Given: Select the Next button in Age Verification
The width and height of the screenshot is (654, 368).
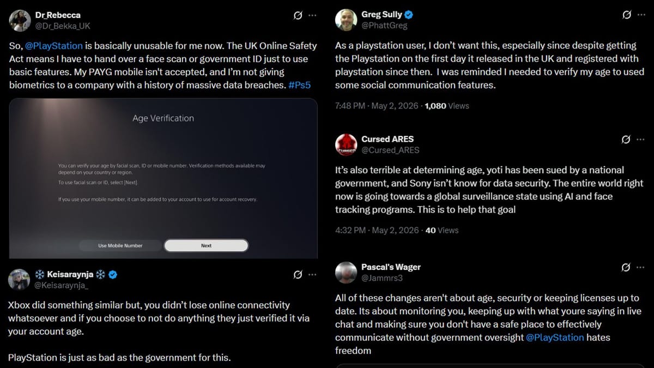Looking at the screenshot, I should (x=206, y=246).
